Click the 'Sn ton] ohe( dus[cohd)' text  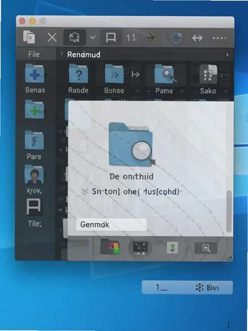coord(137,191)
